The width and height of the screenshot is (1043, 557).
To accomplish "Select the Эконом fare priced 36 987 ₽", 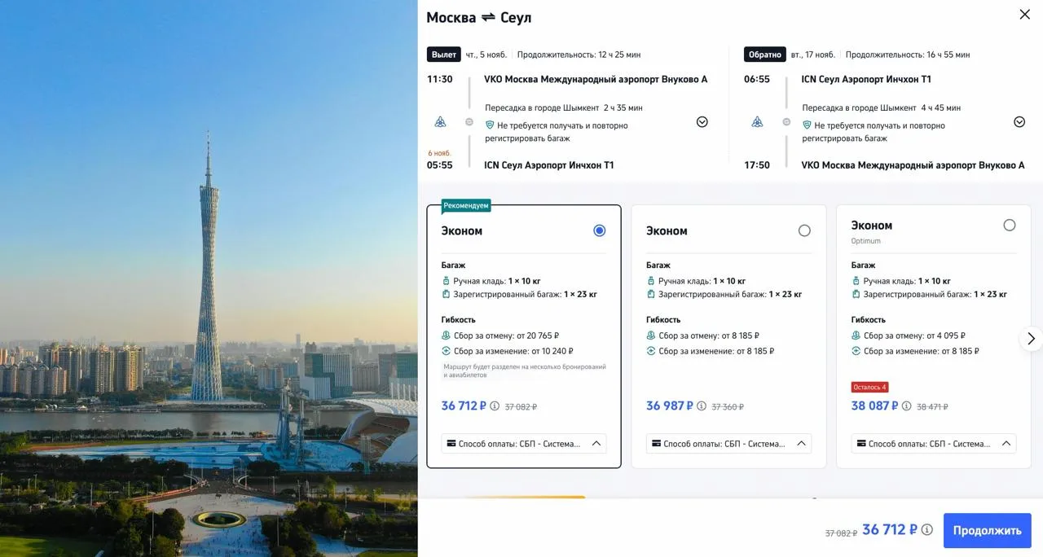I will (x=804, y=230).
